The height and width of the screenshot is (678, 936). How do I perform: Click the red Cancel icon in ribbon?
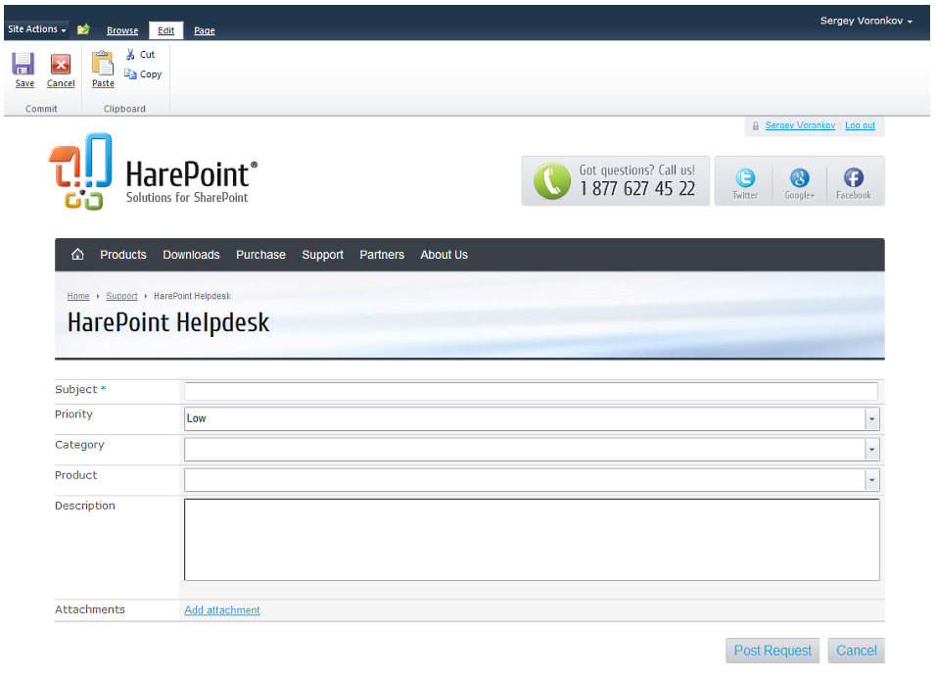[x=61, y=64]
